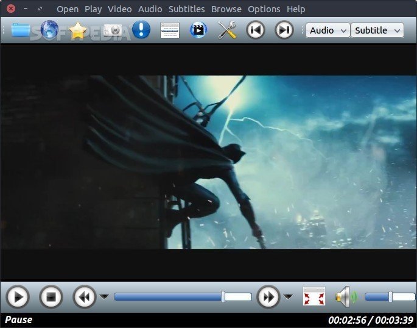Open the playlist icon in toolbar

(x=170, y=30)
